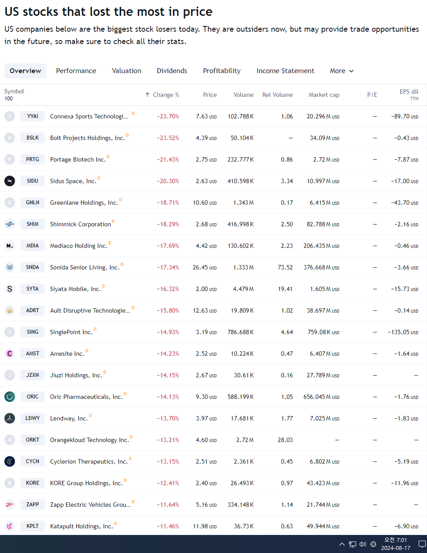
Task: Show hidden system tray icons
Action: click(342, 544)
